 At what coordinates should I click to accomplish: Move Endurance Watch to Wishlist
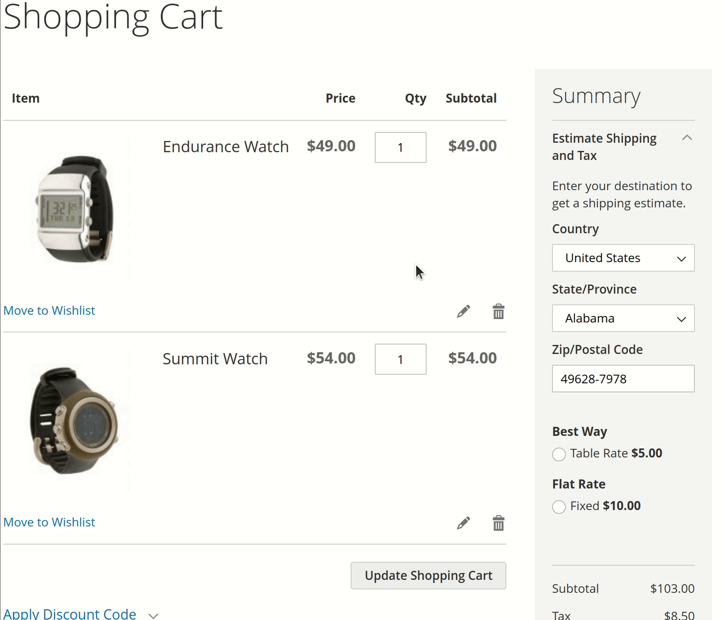tap(49, 310)
